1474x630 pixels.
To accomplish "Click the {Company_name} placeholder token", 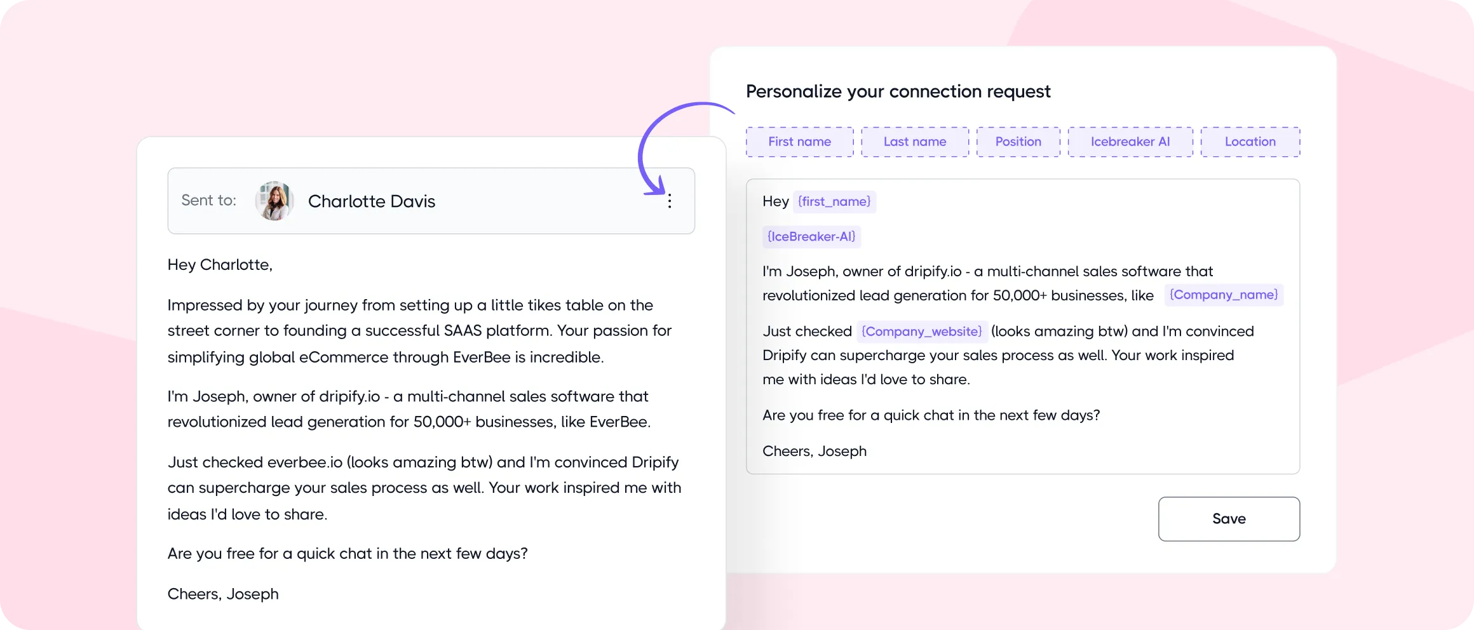I will point(1224,295).
